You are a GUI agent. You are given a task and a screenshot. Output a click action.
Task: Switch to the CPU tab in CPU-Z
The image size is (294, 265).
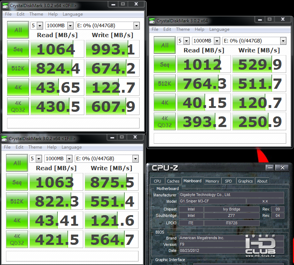point(158,181)
